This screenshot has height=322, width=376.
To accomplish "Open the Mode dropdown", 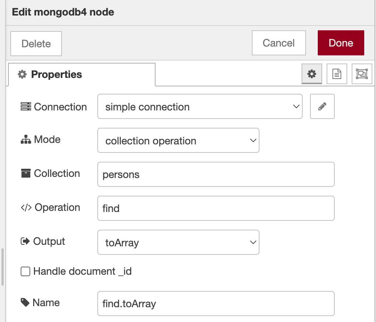I will [x=178, y=140].
